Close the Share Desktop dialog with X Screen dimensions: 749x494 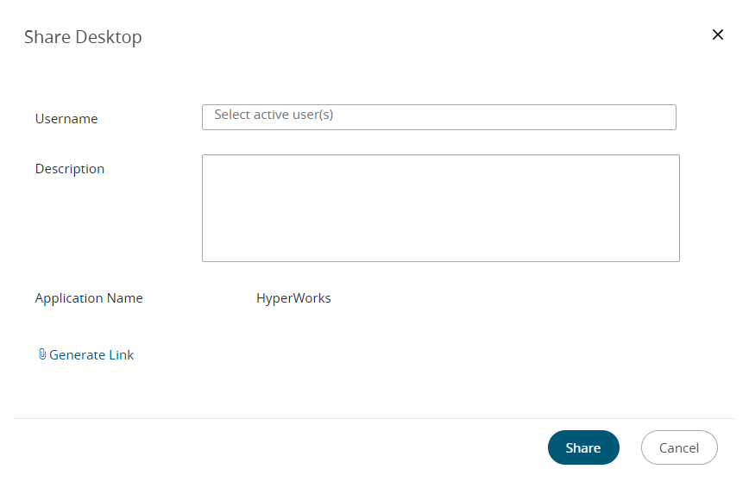tap(717, 34)
